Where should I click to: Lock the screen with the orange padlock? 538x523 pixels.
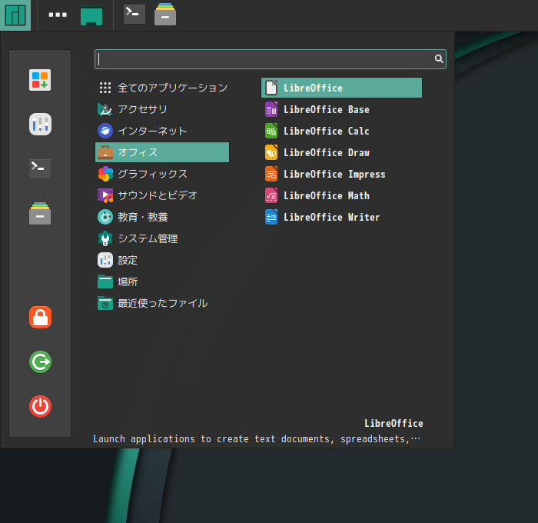[40, 318]
